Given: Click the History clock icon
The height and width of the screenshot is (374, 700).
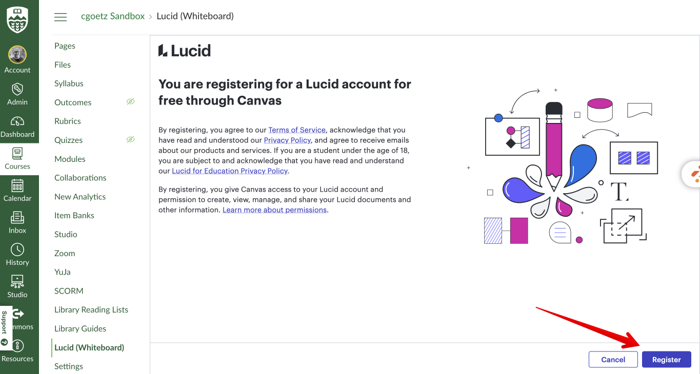Looking at the screenshot, I should (x=17, y=250).
